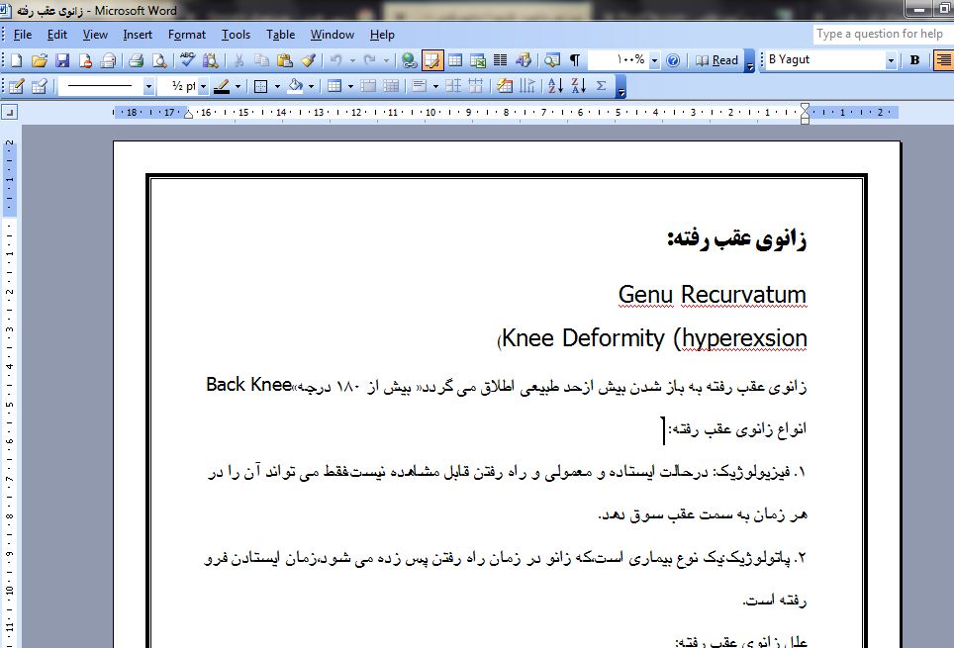The height and width of the screenshot is (648, 954).
Task: Click the Insert Hyperlink icon
Action: coord(409,60)
